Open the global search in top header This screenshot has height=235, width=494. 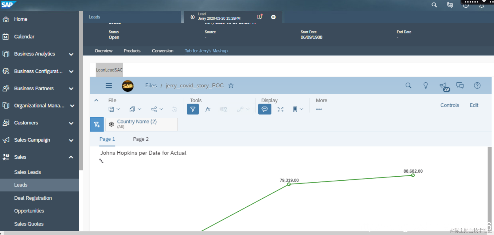(x=434, y=5)
